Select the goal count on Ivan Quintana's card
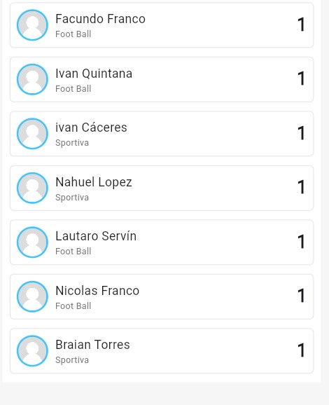 (301, 78)
